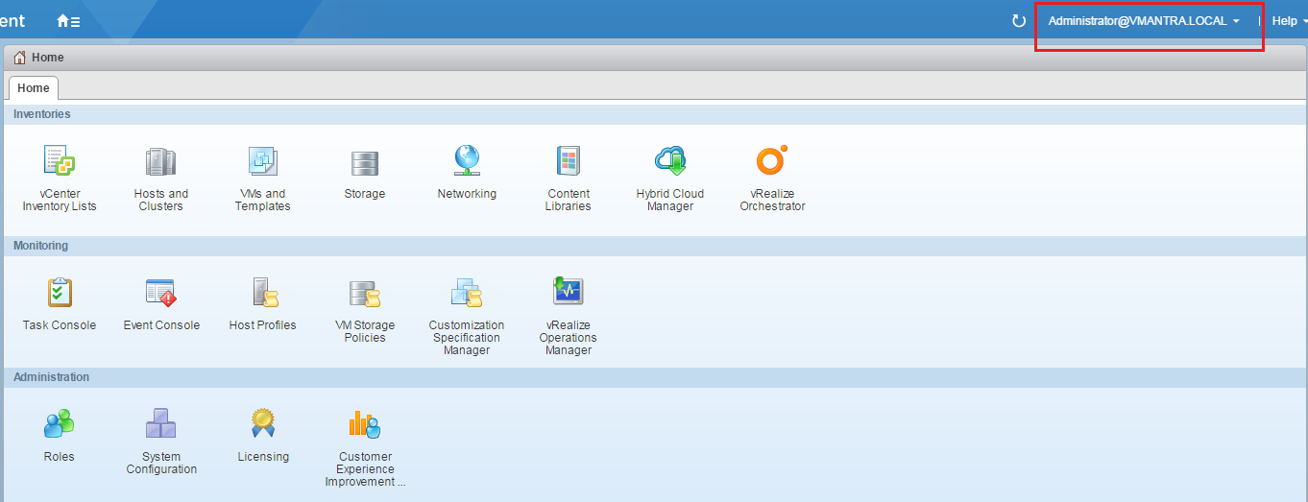The height and width of the screenshot is (502, 1308).
Task: Open System Configuration icon
Action: pyautogui.click(x=160, y=423)
